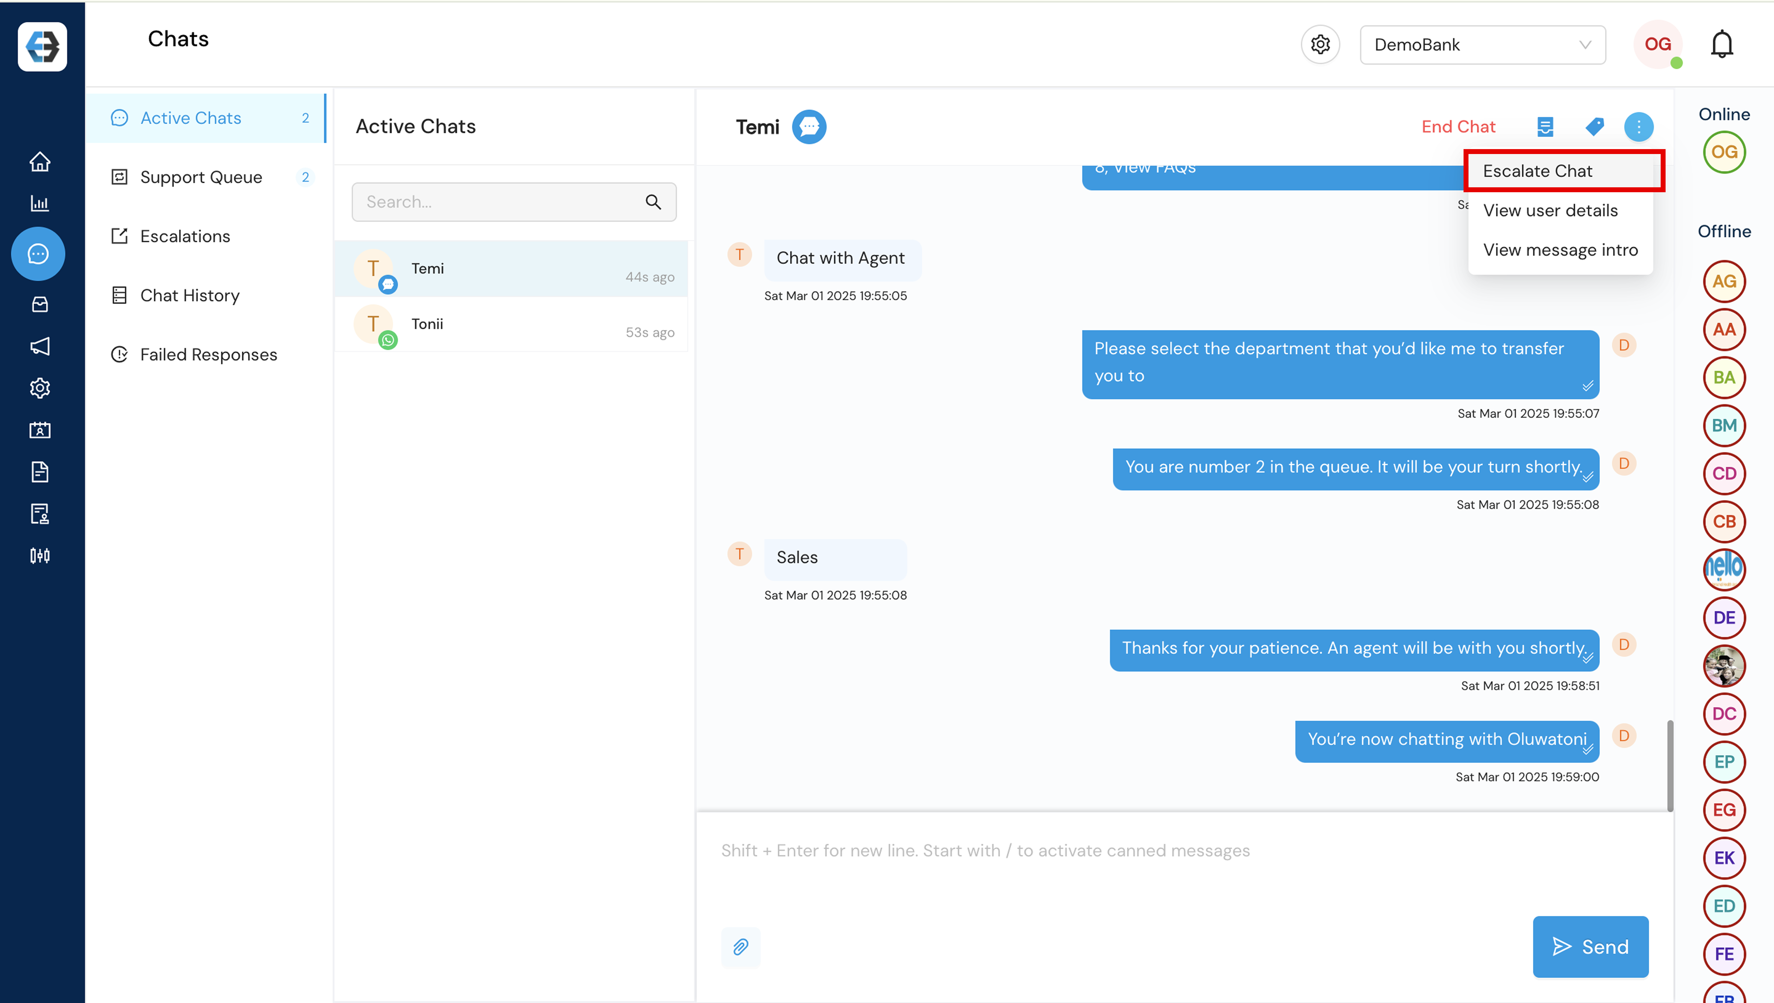Click the DC offline agent avatar

[x=1724, y=714]
